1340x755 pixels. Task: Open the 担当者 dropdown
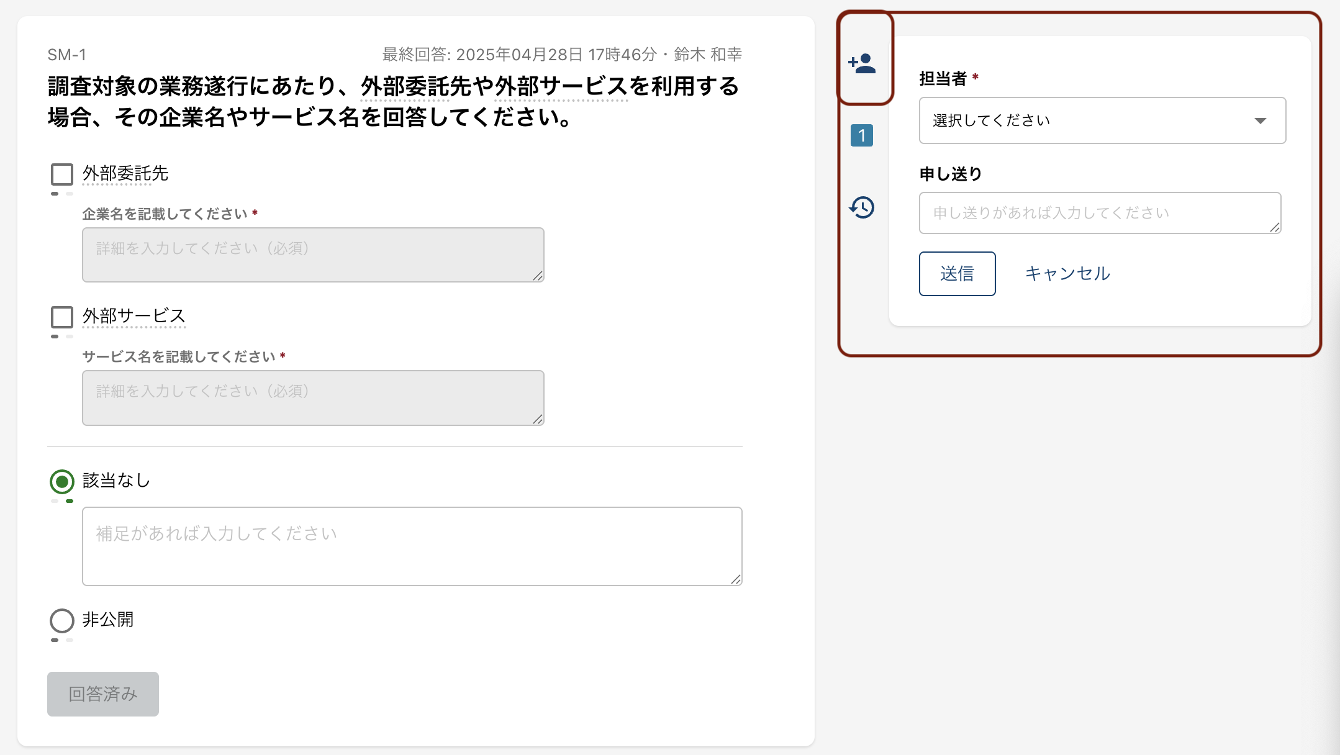1102,120
